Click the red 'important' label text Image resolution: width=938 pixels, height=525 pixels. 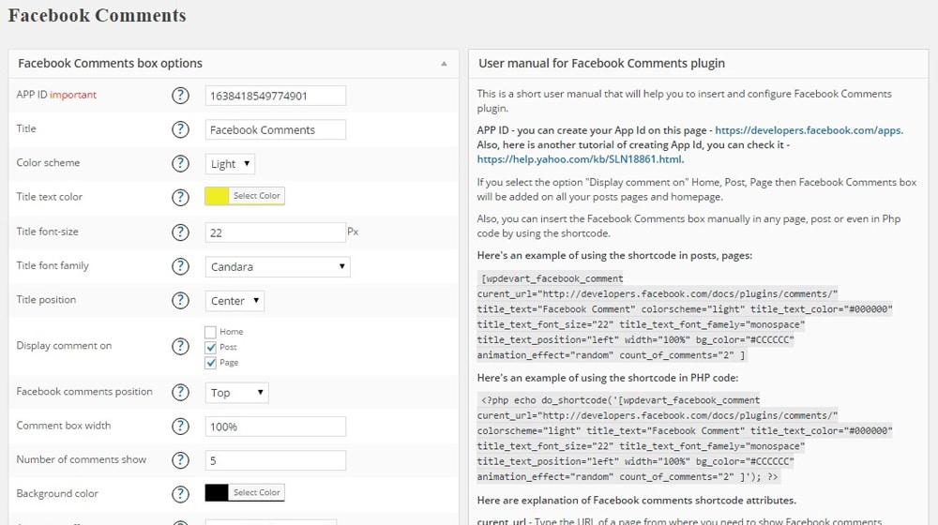tap(73, 95)
